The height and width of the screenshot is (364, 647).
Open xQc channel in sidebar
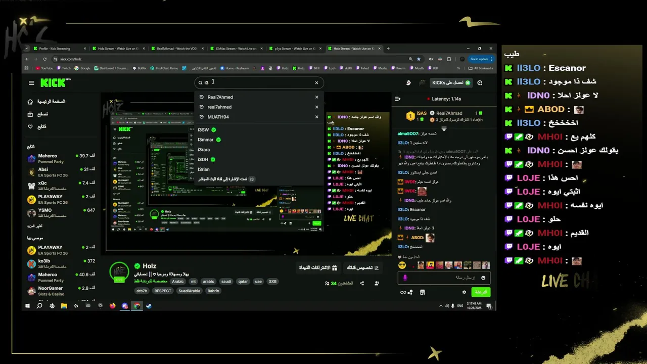pyautogui.click(x=61, y=186)
